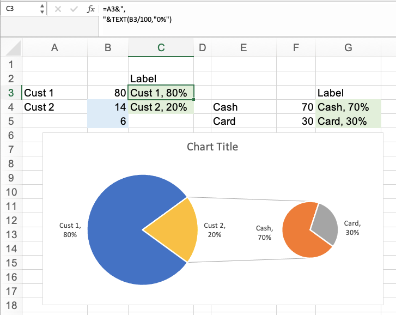Open the Name Box stepper arrows

pyautogui.click(x=42, y=9)
